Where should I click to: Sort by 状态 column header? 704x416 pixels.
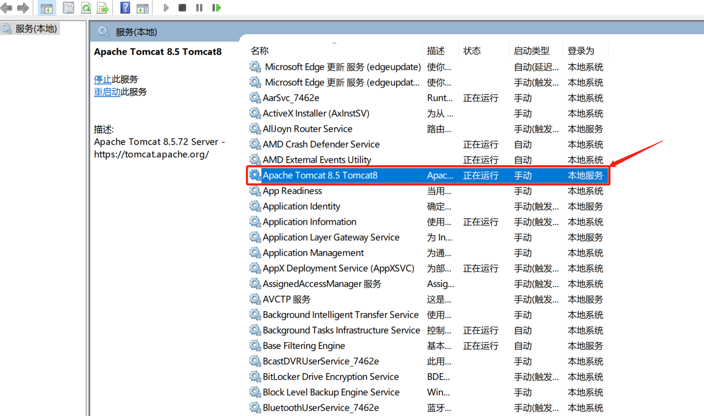coord(472,51)
